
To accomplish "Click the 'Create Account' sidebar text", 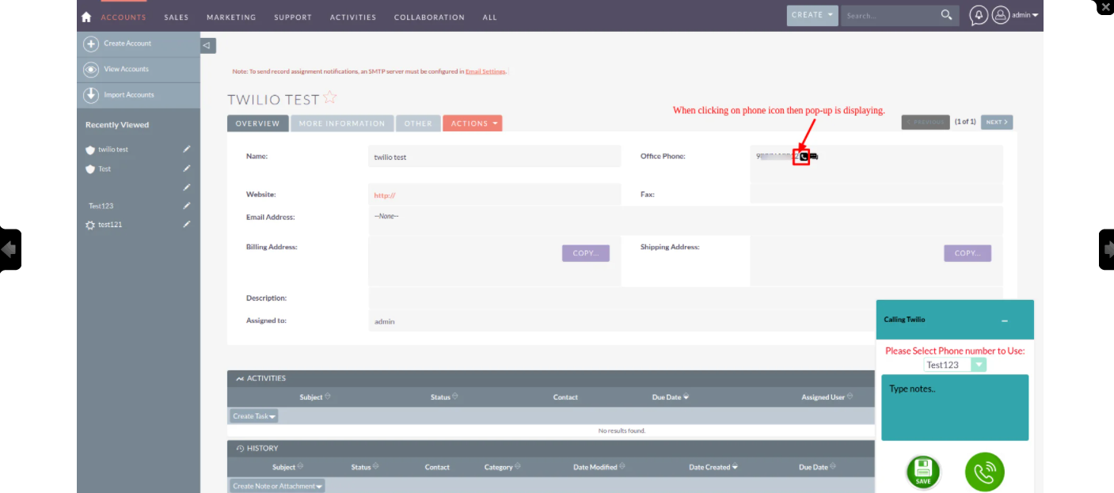I will [x=127, y=44].
